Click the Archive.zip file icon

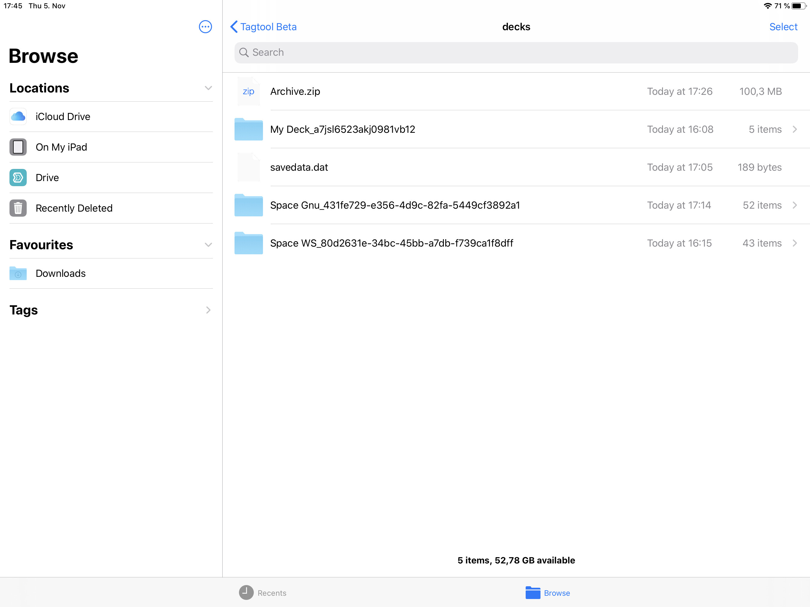pyautogui.click(x=248, y=92)
